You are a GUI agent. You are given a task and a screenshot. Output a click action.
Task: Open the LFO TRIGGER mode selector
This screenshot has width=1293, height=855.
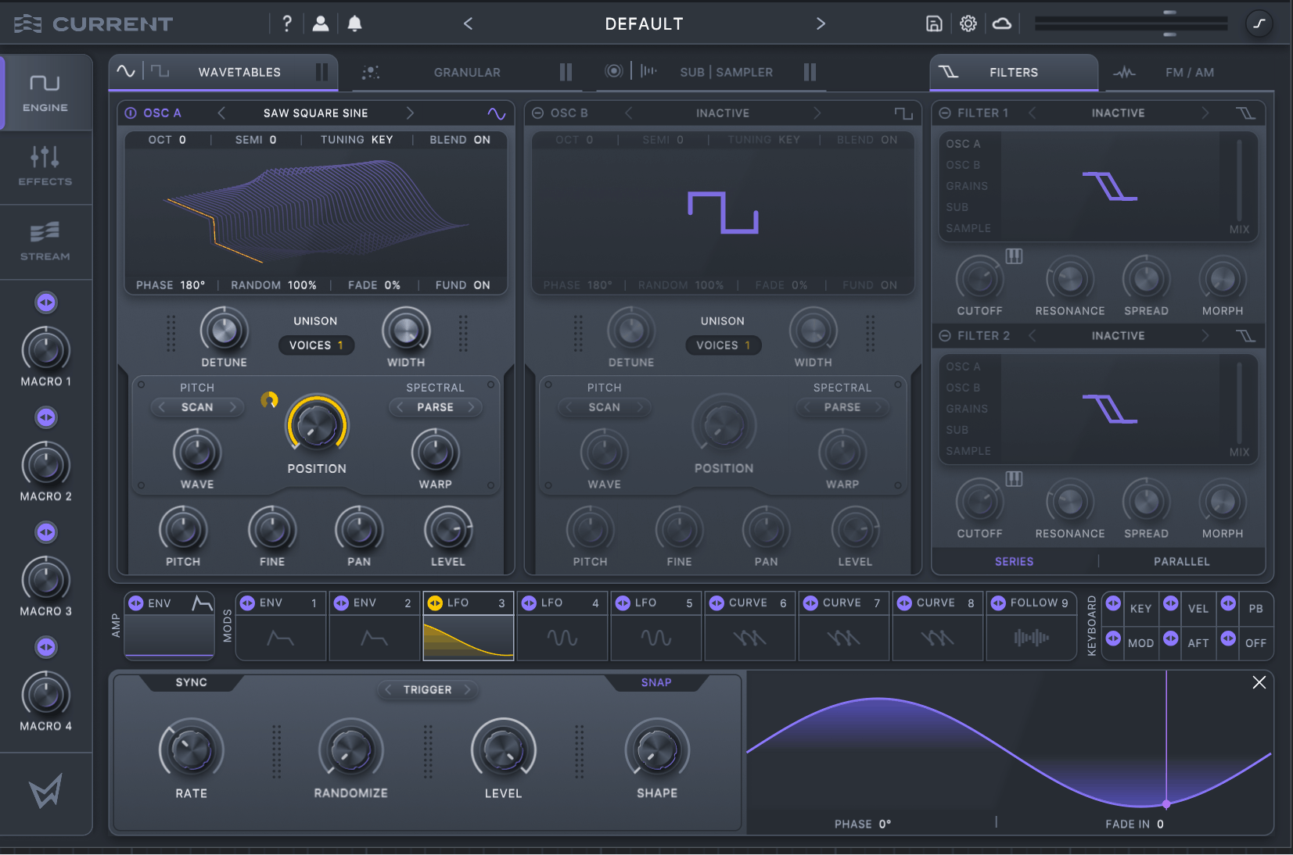(427, 690)
